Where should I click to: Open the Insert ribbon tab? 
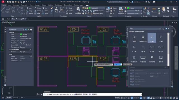tap(9, 5)
